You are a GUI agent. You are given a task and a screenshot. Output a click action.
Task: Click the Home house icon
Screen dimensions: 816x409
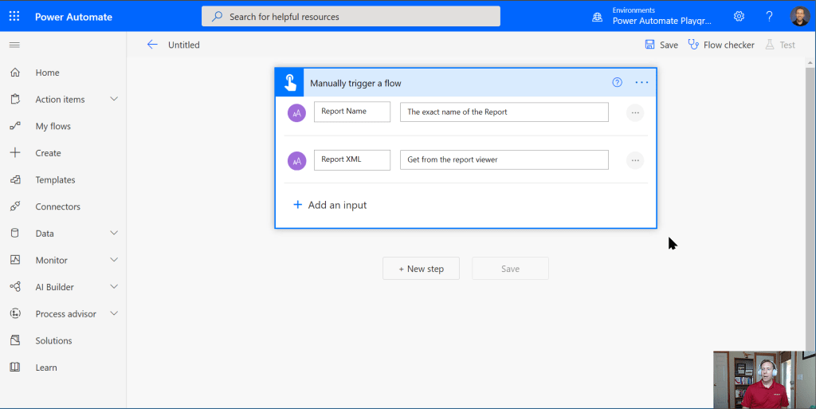click(15, 73)
